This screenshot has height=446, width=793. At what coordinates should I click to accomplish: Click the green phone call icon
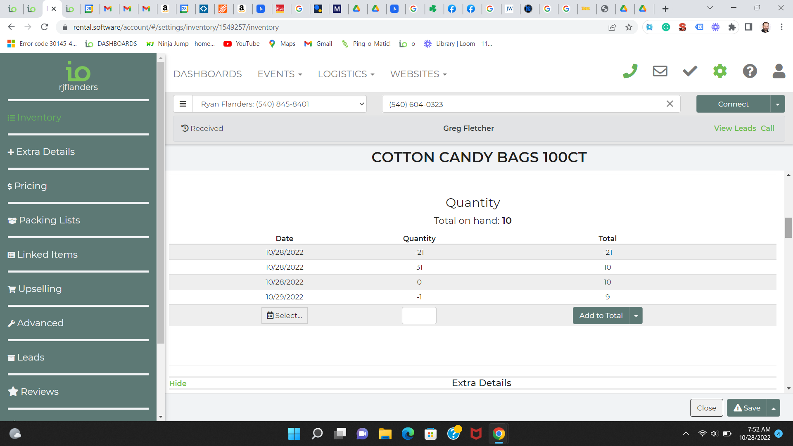coord(630,71)
